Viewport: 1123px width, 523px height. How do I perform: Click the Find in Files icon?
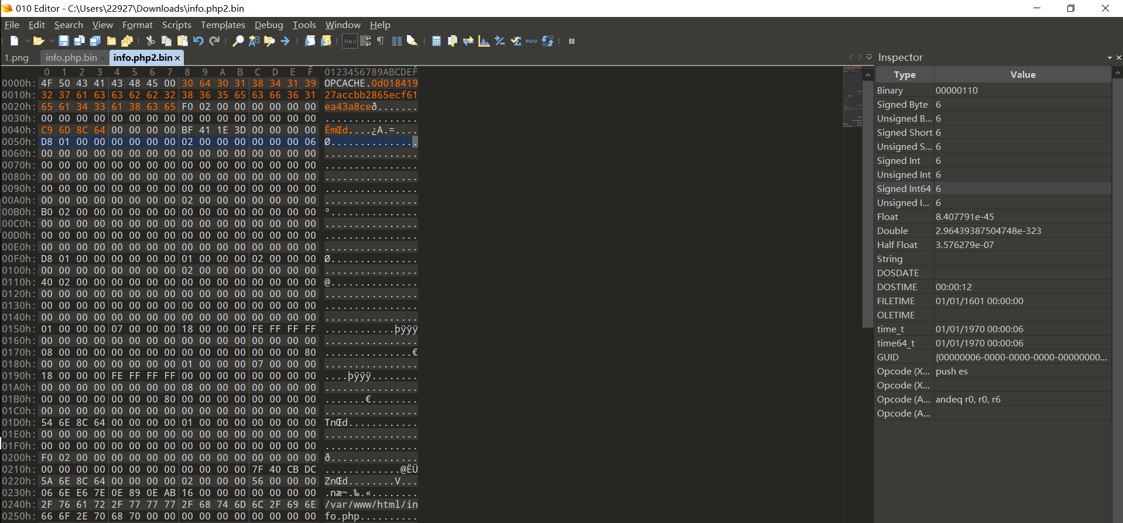click(x=269, y=41)
